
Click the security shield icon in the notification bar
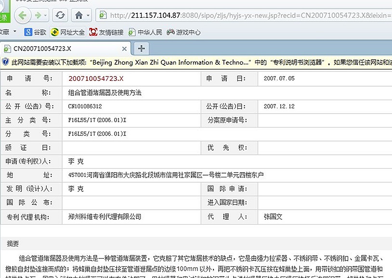pos(5,62)
